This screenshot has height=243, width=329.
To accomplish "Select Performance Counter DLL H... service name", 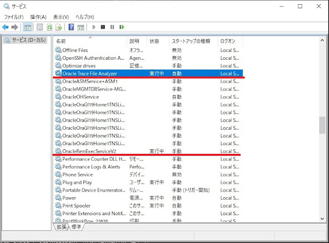I will click(94, 159).
